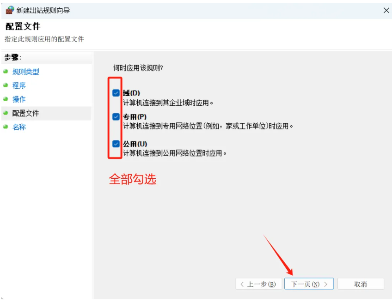Click the green bullet beside 名称
This screenshot has height=303, width=392.
pos(6,127)
